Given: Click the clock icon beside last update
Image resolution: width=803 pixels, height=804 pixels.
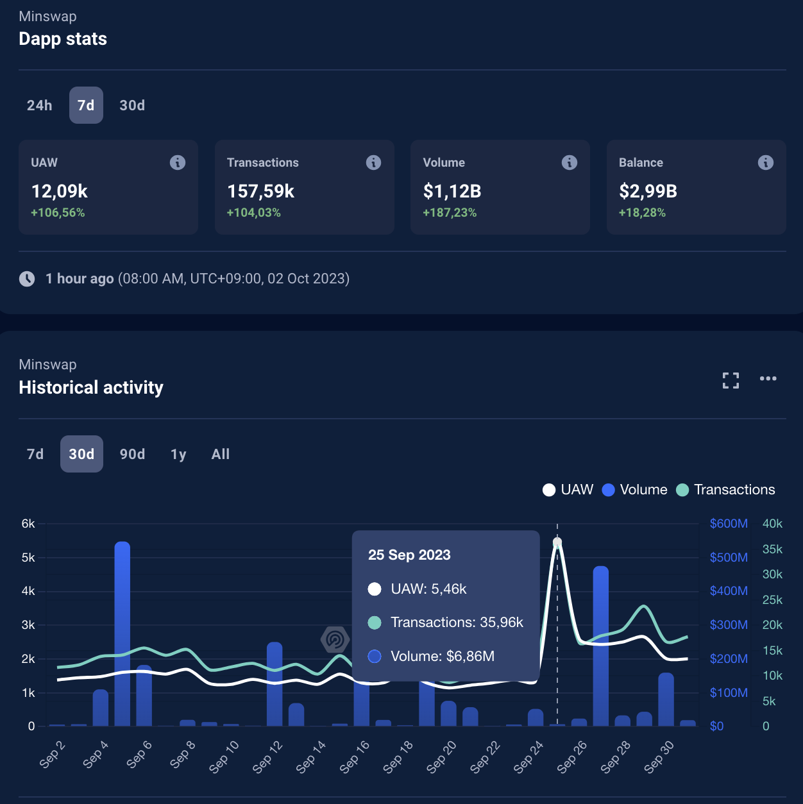Looking at the screenshot, I should [27, 279].
